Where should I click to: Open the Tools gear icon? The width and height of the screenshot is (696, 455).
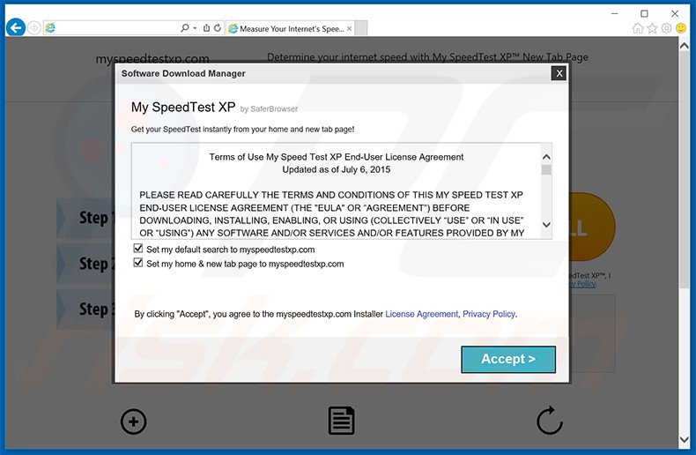coord(666,28)
